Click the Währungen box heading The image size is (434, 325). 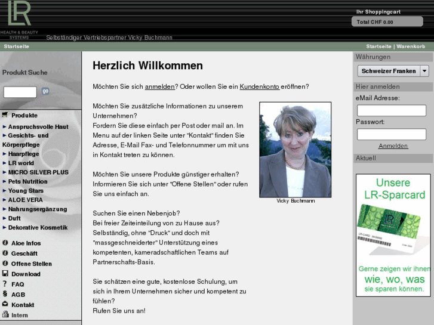[x=393, y=57]
